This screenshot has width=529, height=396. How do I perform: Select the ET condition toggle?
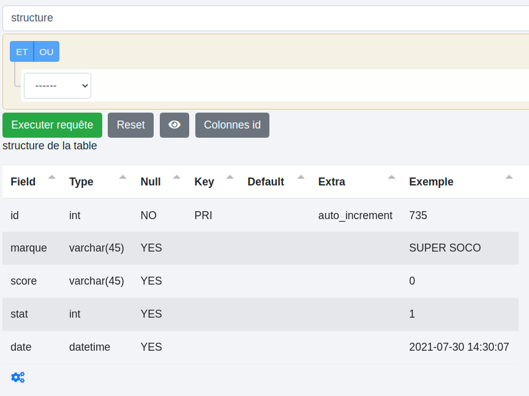22,51
